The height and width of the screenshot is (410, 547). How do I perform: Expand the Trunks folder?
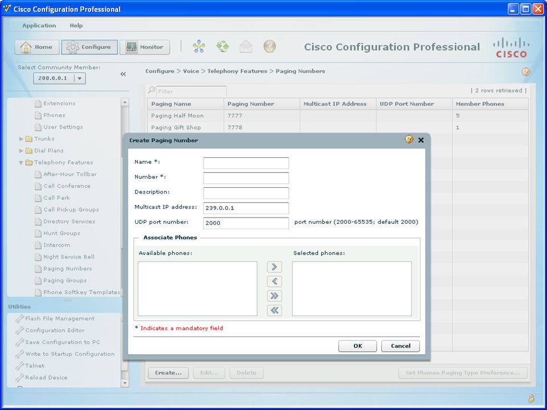pos(21,139)
